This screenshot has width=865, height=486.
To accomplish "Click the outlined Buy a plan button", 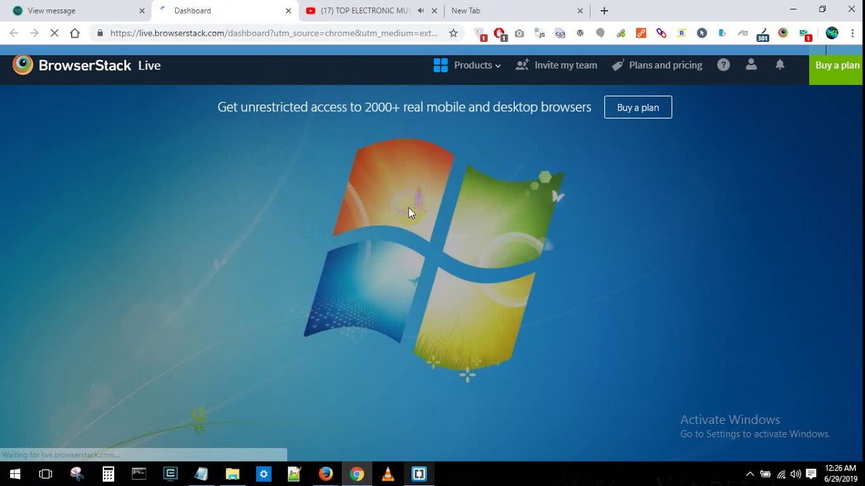I will click(638, 107).
